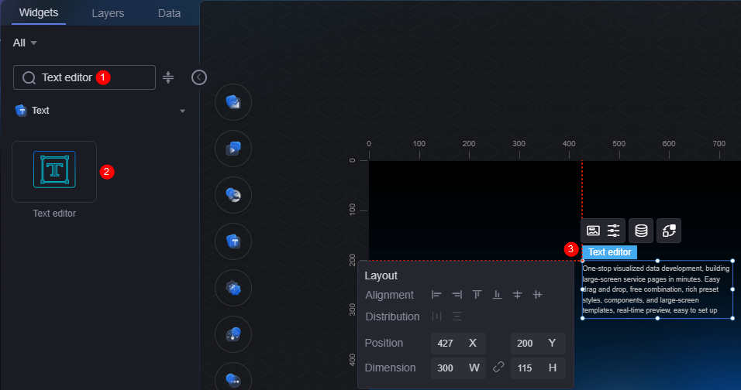
Task: Click the 100 mark on horizontal ruler
Action: (x=419, y=144)
